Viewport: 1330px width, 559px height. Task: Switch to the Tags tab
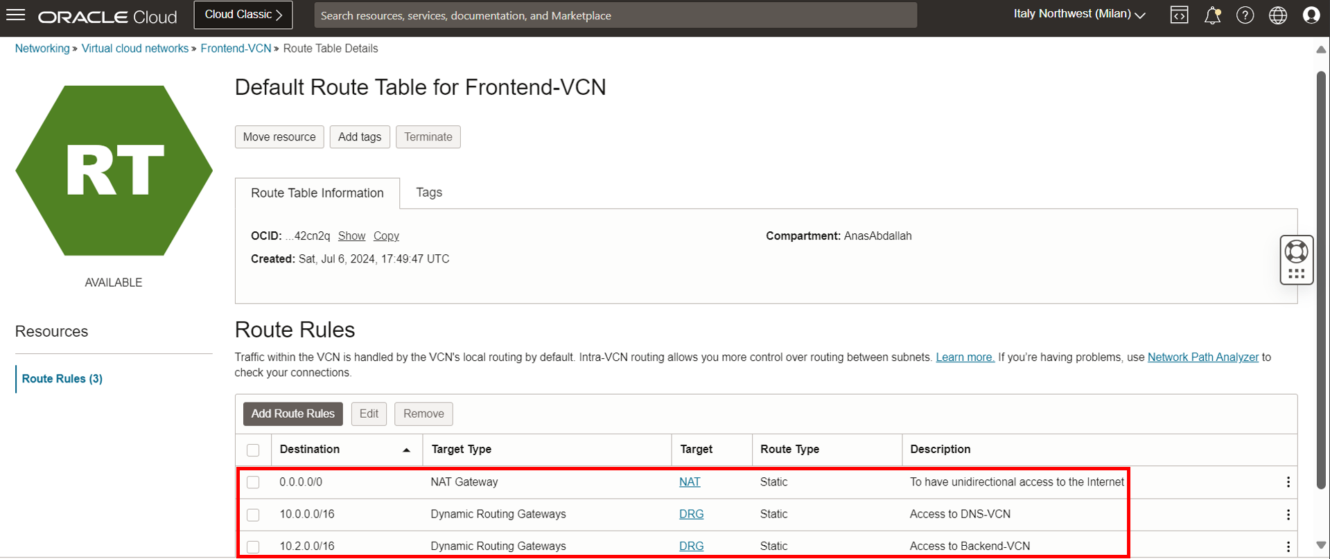pos(428,193)
